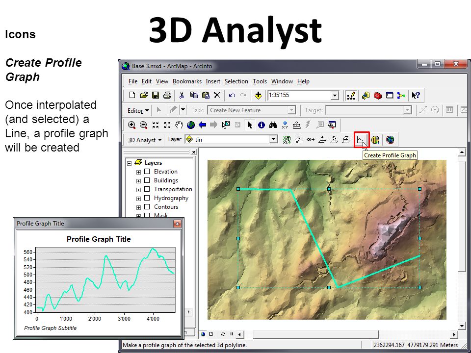This screenshot has height=353, width=471.
Task: Select the Measure ruler tool
Action: pyautogui.click(x=297, y=125)
